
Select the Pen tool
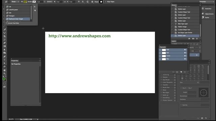point(4,56)
